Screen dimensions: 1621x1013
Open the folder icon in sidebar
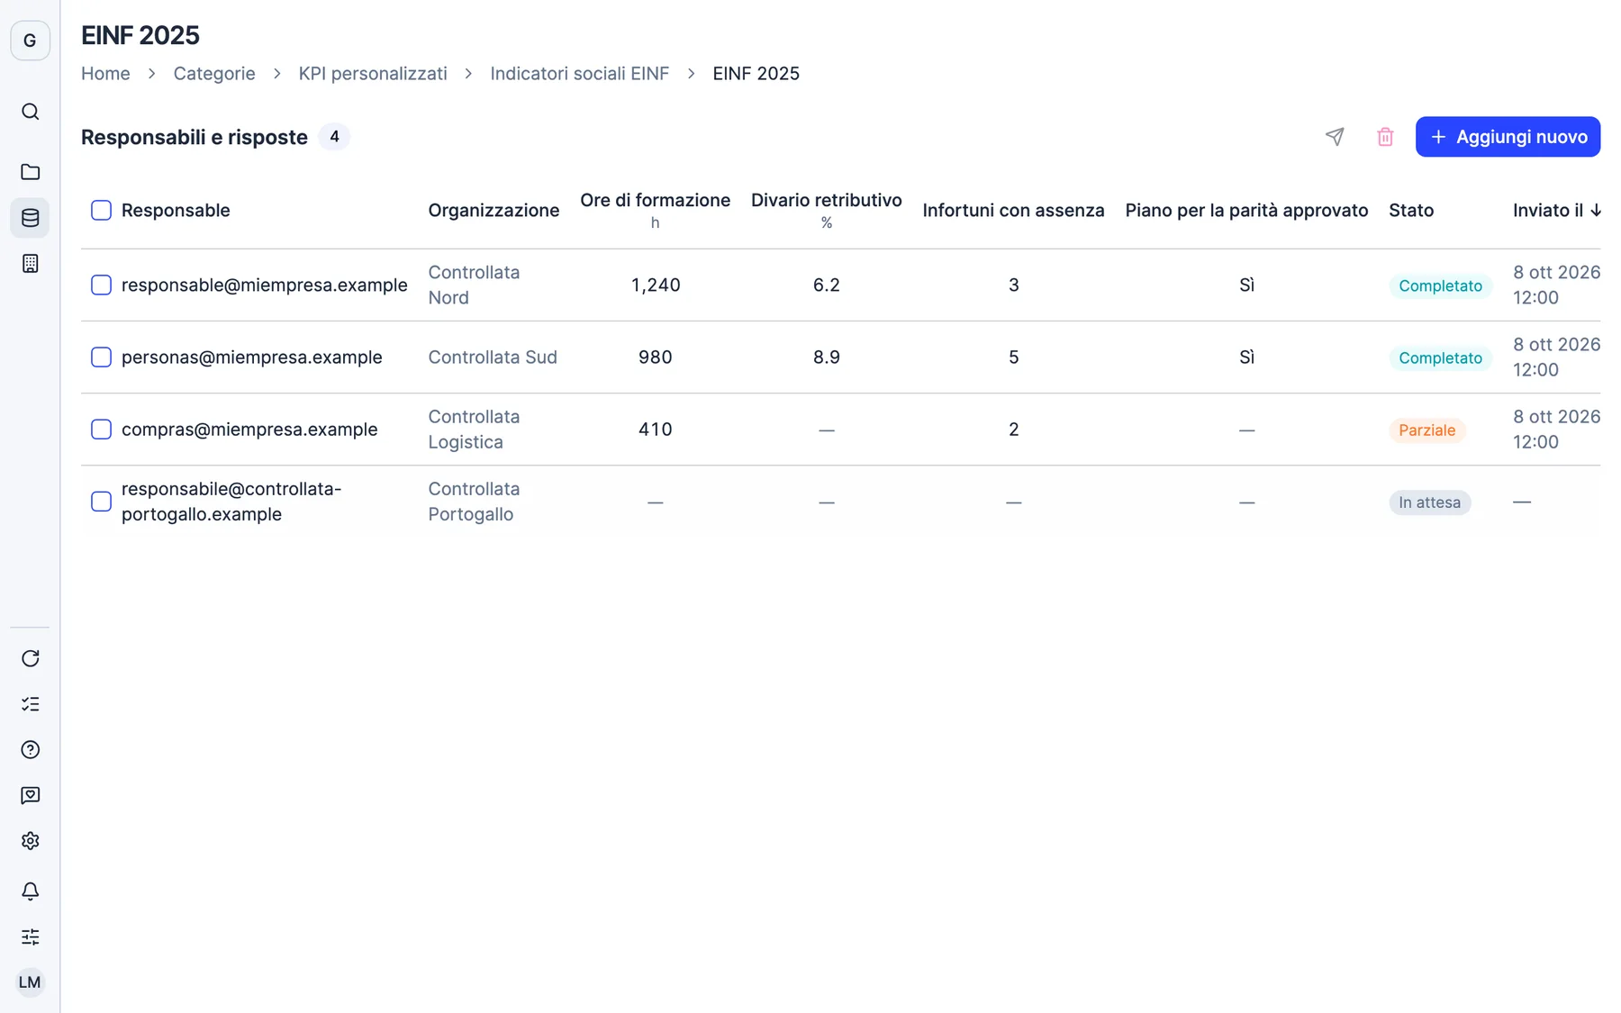point(30,172)
